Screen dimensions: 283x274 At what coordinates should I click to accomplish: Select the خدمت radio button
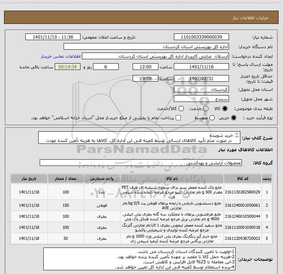(x=206, y=108)
